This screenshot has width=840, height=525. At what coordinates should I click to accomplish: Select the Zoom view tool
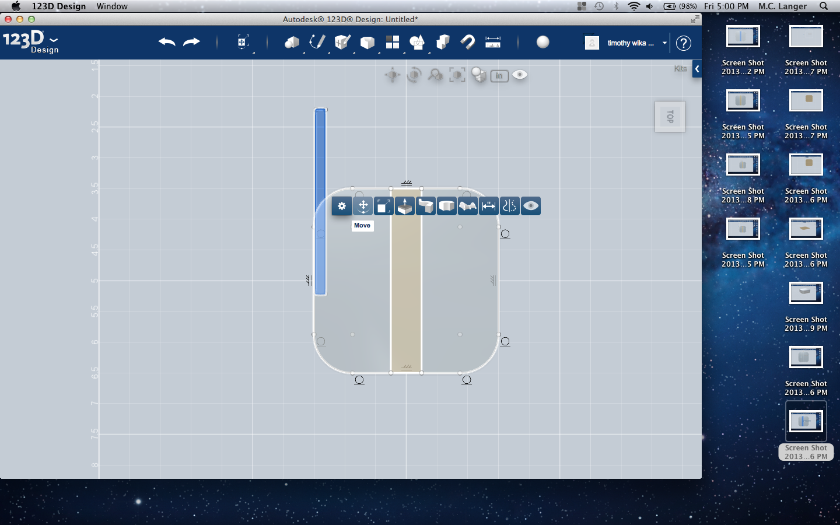click(x=436, y=75)
